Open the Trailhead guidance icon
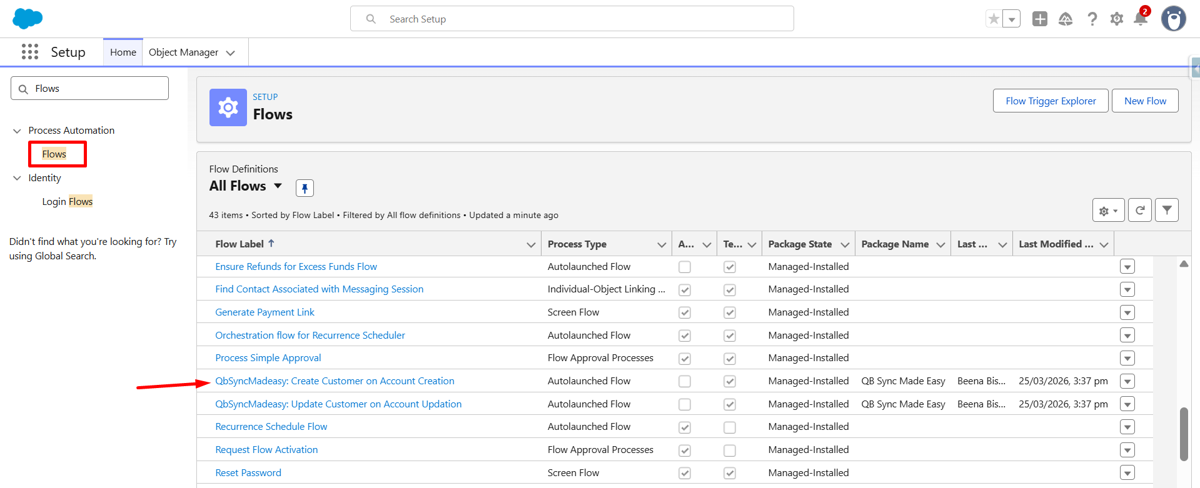Viewport: 1200px width, 488px height. (x=1066, y=19)
